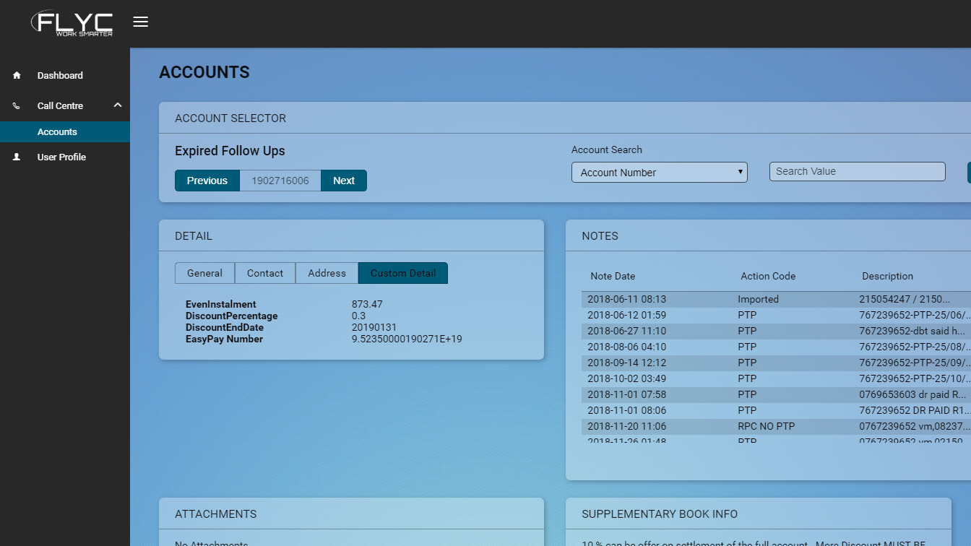Image resolution: width=971 pixels, height=546 pixels.
Task: Select the 2018-11-01 07:58 PTP note
Action: [776, 394]
